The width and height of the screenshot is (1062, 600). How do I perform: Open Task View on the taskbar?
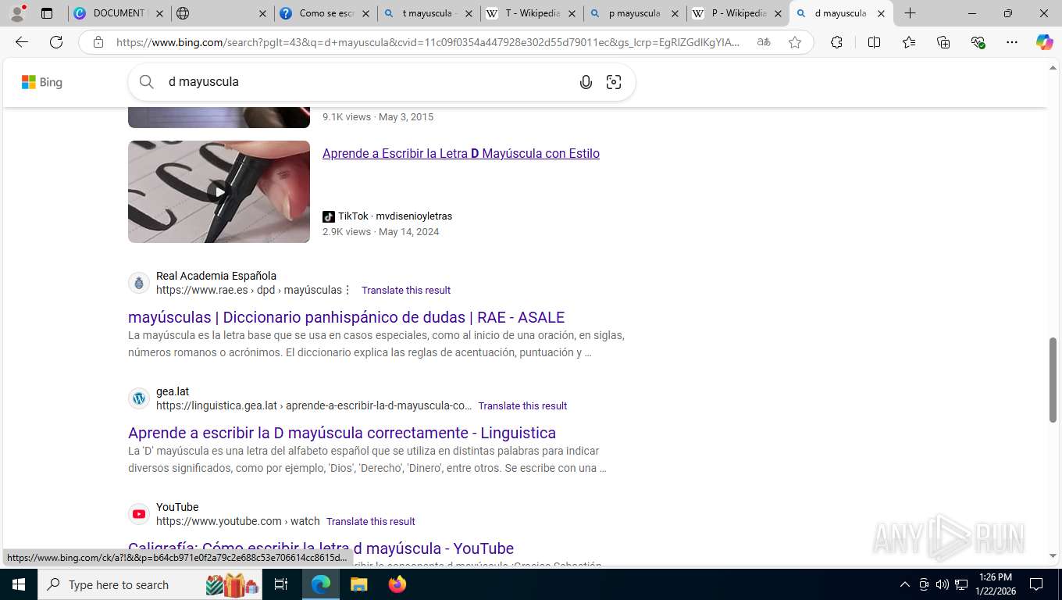(281, 584)
